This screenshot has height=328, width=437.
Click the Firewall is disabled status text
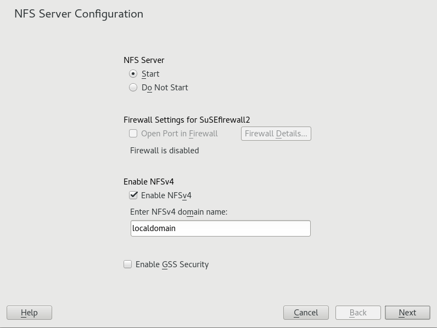pos(164,151)
